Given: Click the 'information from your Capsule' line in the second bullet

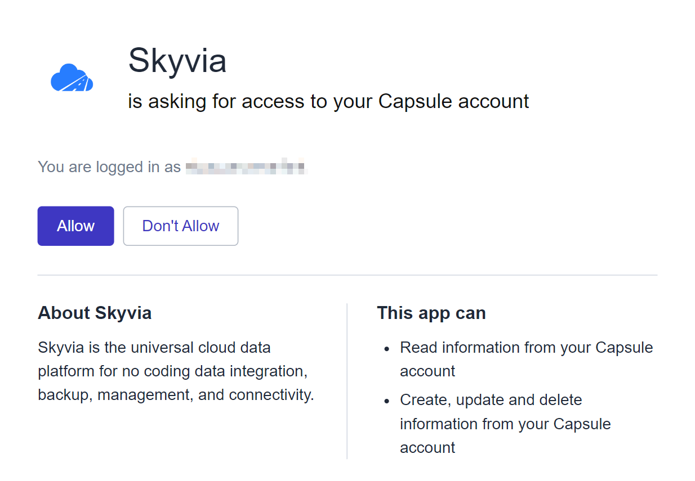Looking at the screenshot, I should (x=505, y=424).
